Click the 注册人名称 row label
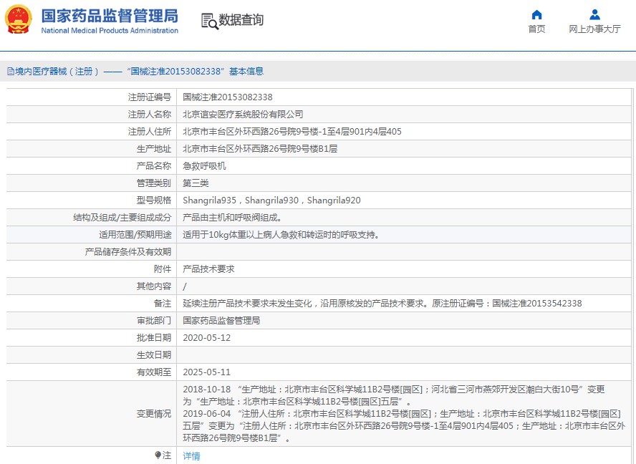This screenshot has width=636, height=464. pyautogui.click(x=150, y=115)
